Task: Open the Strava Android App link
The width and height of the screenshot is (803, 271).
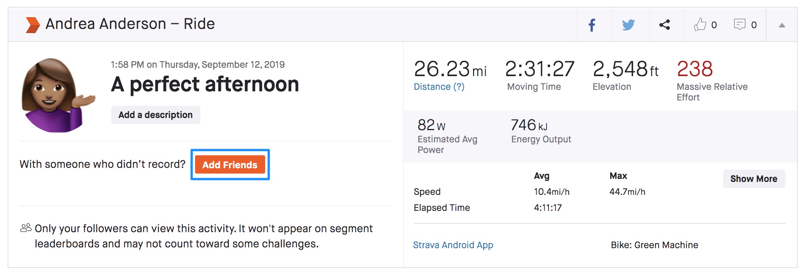Action: (x=453, y=245)
